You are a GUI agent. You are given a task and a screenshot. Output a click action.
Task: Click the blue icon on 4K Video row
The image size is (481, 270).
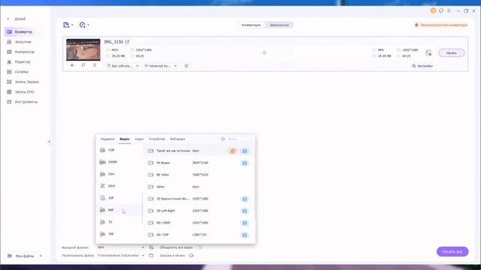[x=244, y=163]
